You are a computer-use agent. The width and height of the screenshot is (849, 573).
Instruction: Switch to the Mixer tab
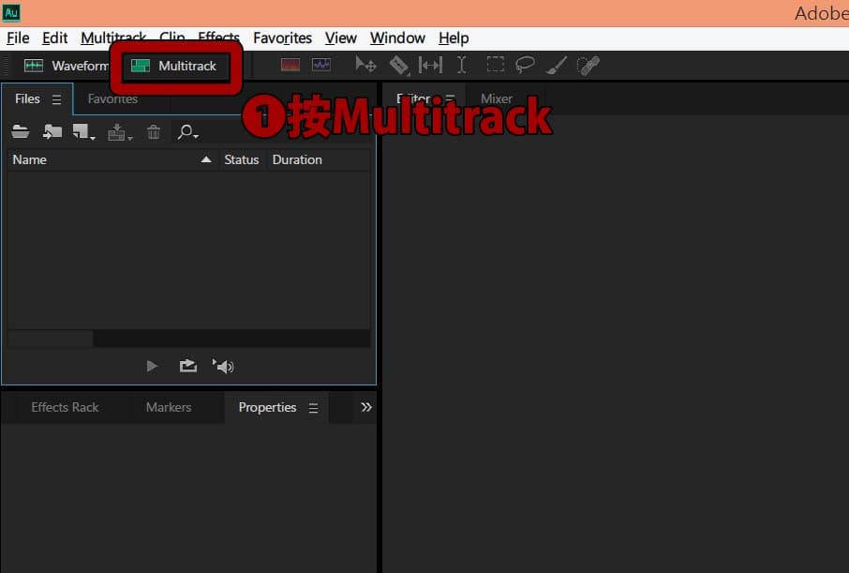(x=497, y=98)
